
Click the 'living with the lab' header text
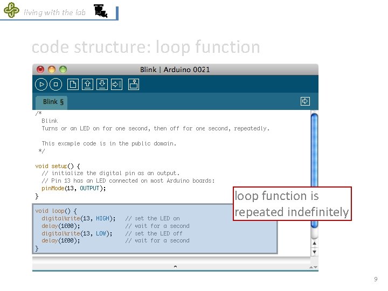click(54, 12)
